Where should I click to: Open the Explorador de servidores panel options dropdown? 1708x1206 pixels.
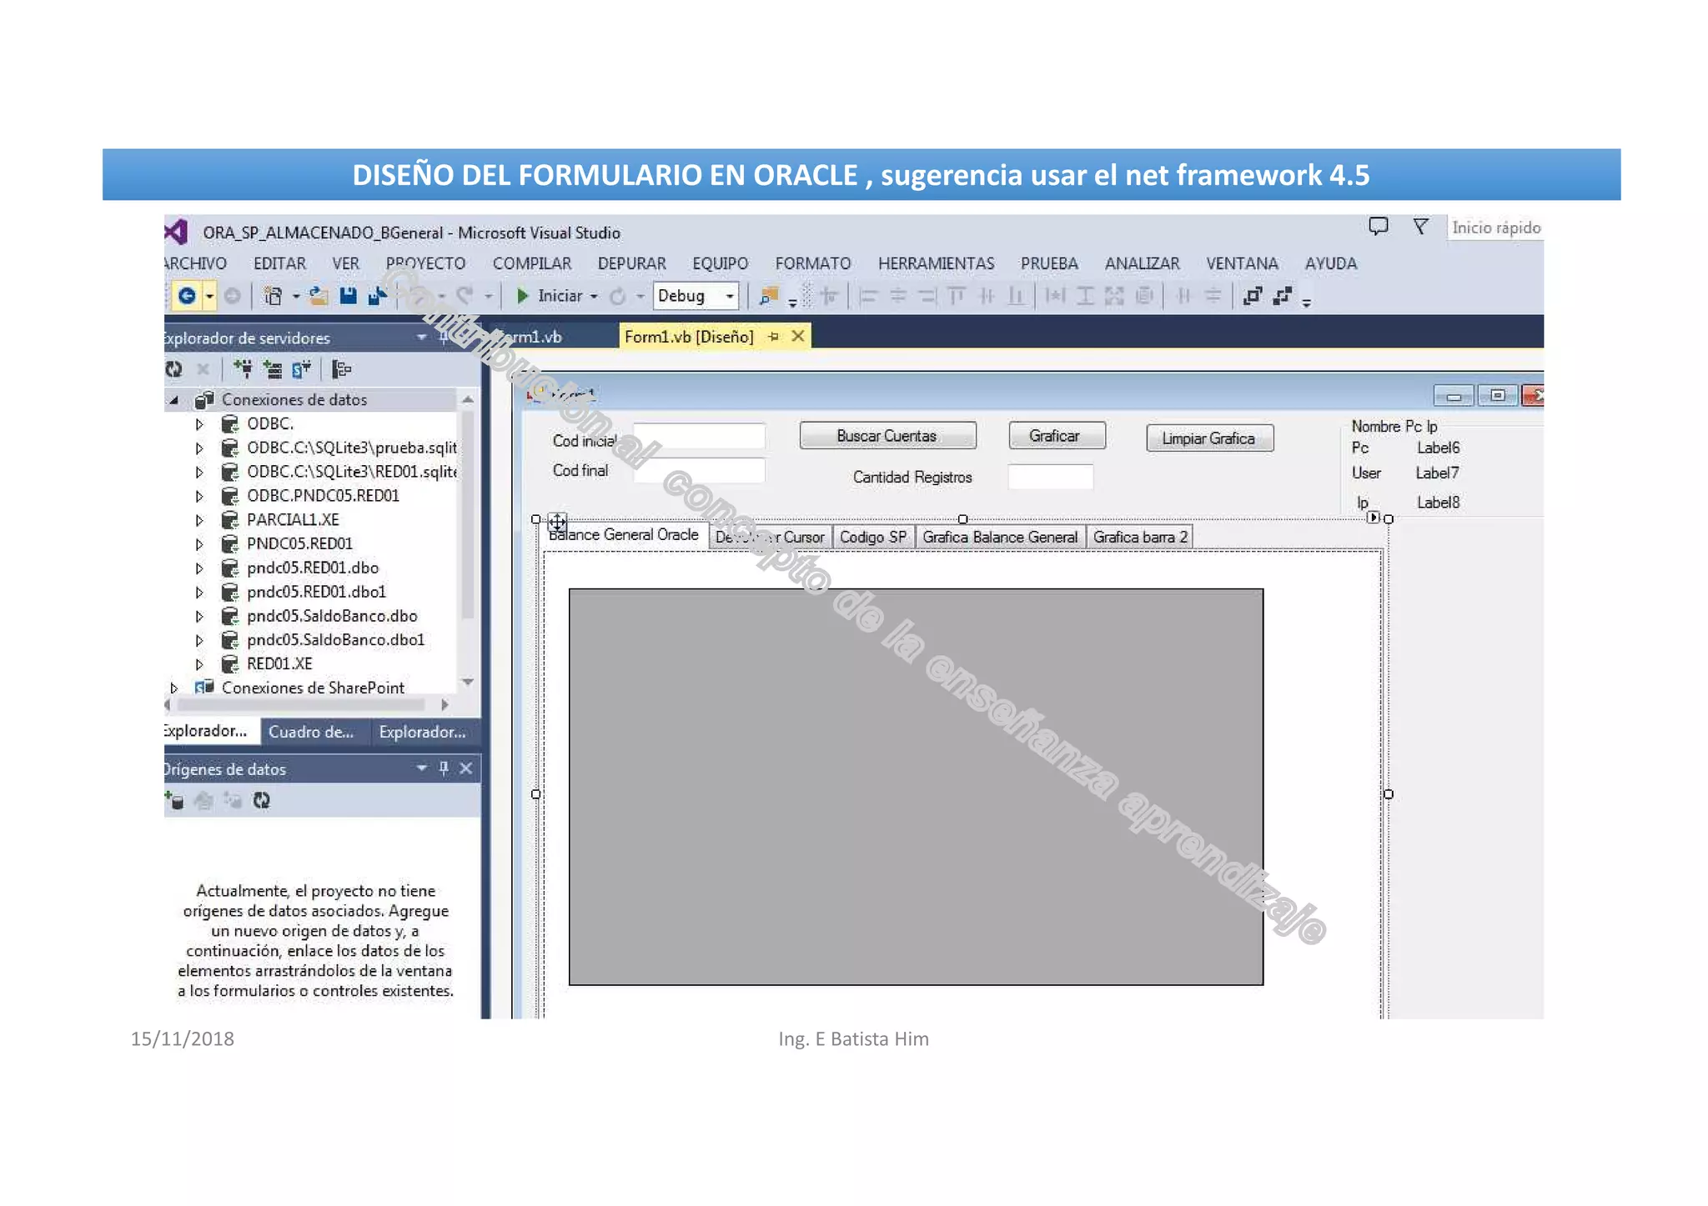tap(422, 338)
